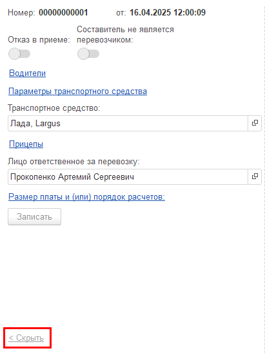Expand Параметры транспортного средства section
The width and height of the screenshot is (265, 353).
(x=78, y=91)
